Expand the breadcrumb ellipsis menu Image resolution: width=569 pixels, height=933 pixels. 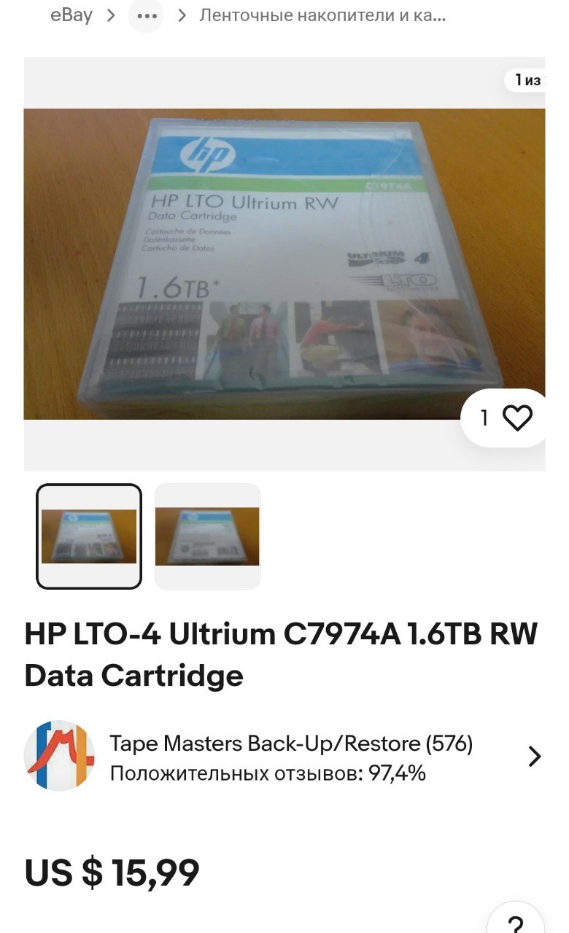[146, 15]
